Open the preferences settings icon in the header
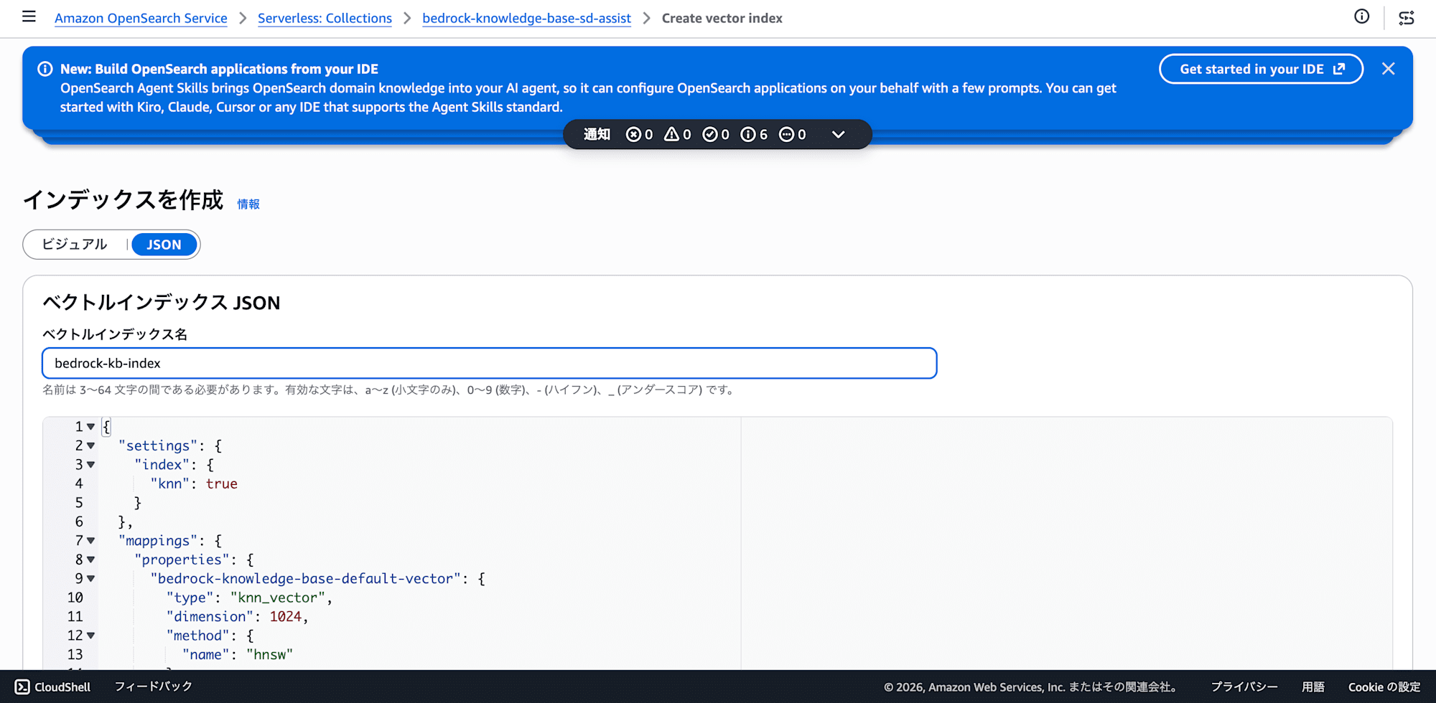This screenshot has width=1436, height=703. (1407, 18)
